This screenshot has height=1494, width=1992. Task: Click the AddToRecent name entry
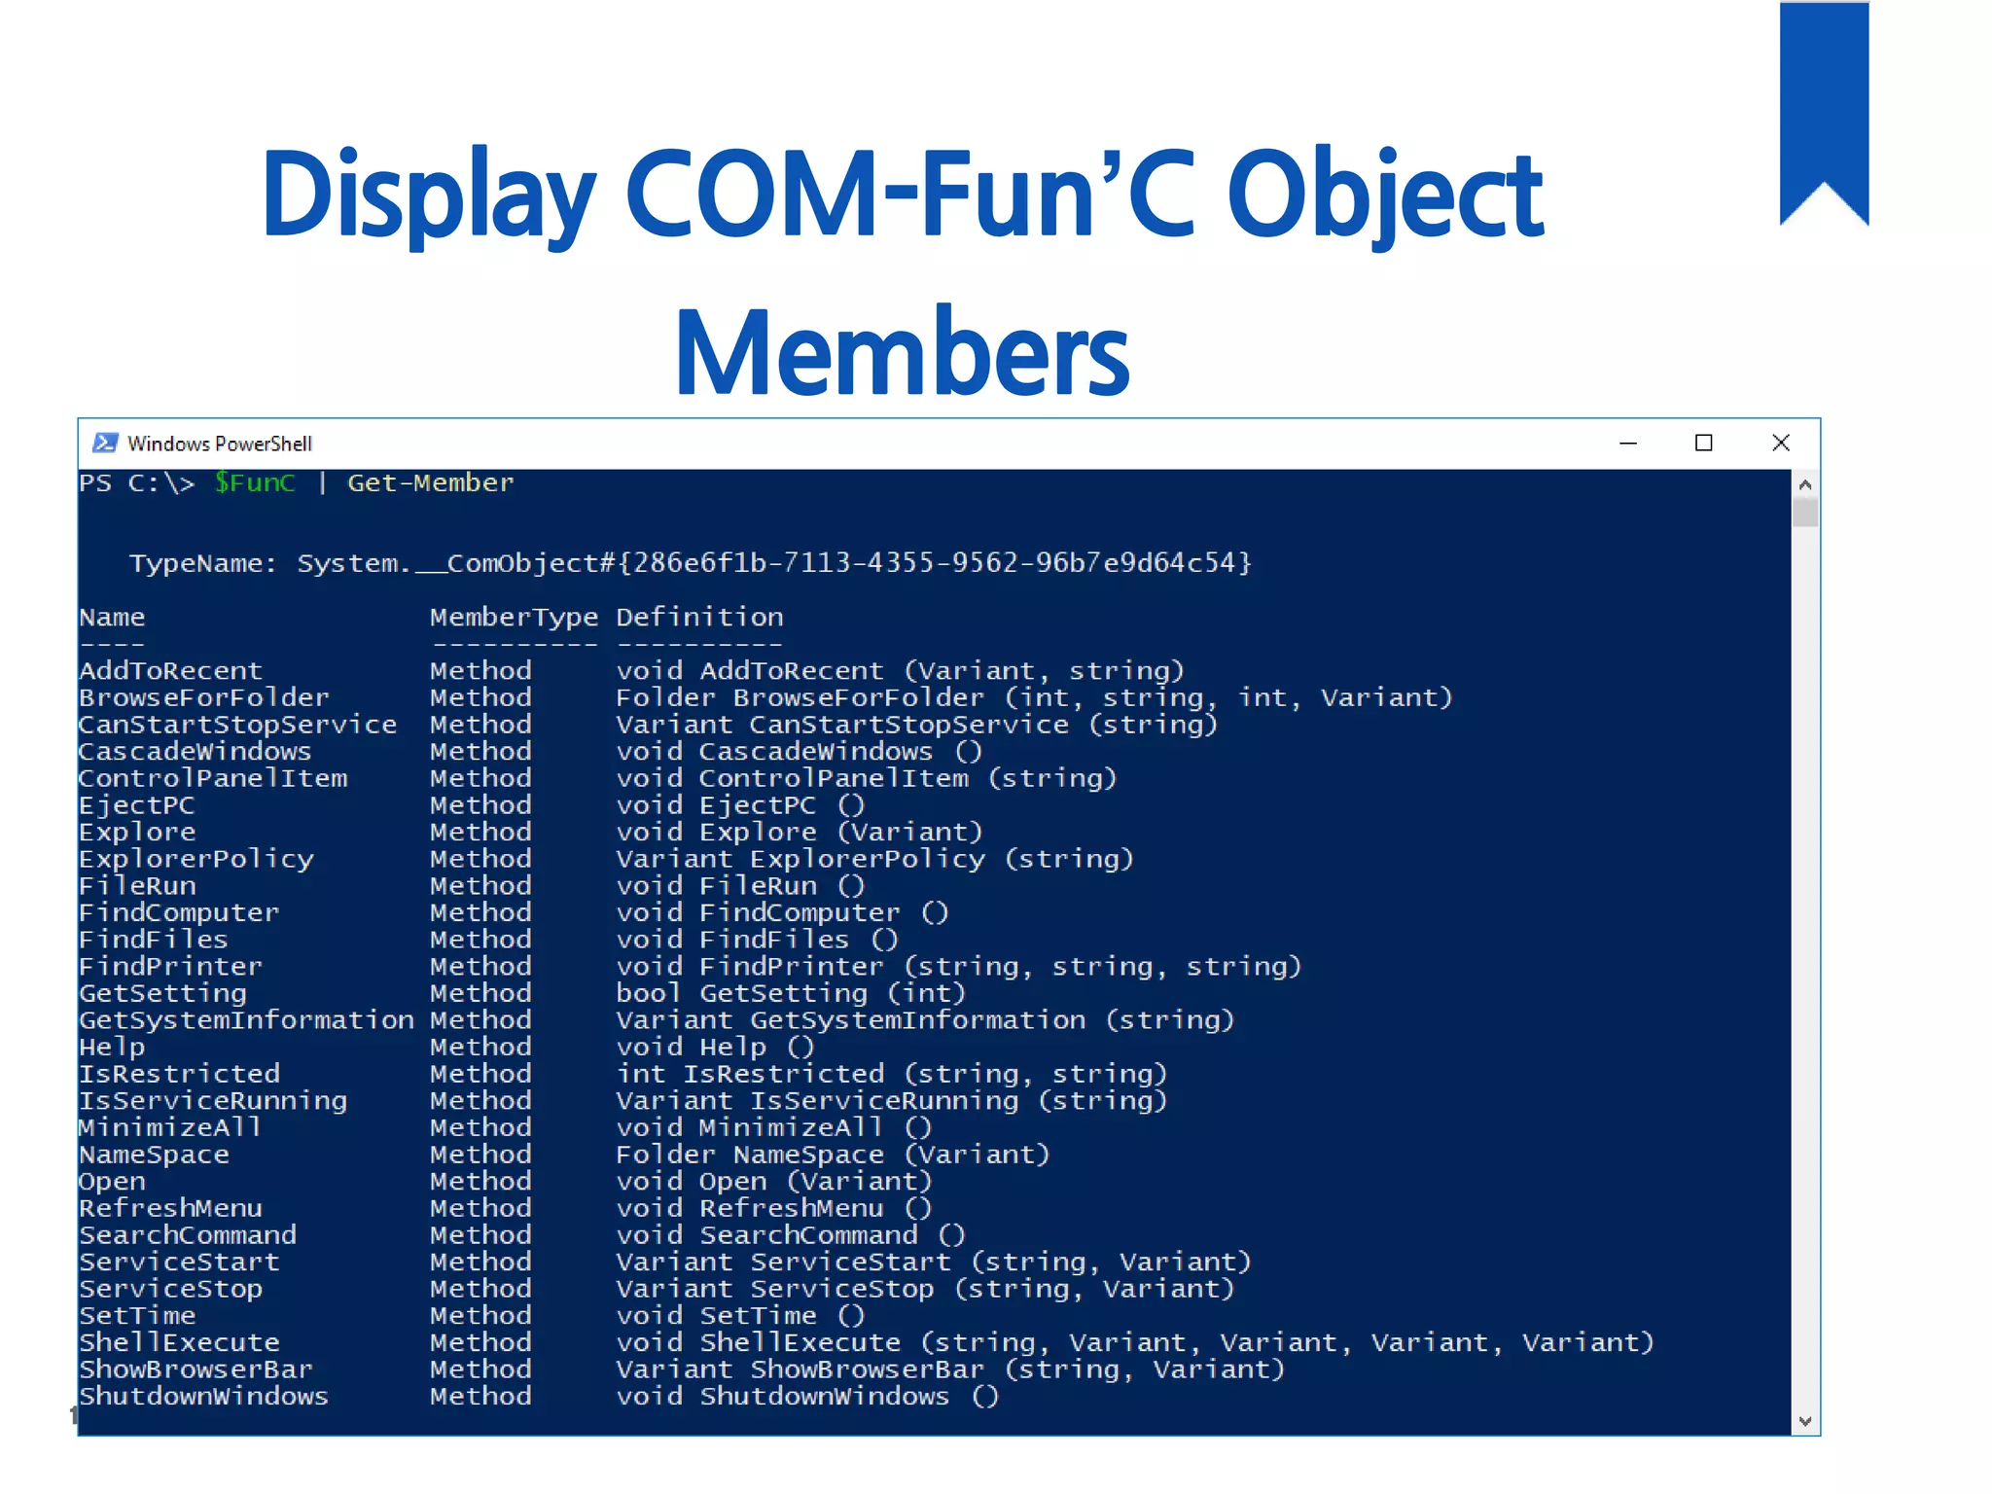170,671
